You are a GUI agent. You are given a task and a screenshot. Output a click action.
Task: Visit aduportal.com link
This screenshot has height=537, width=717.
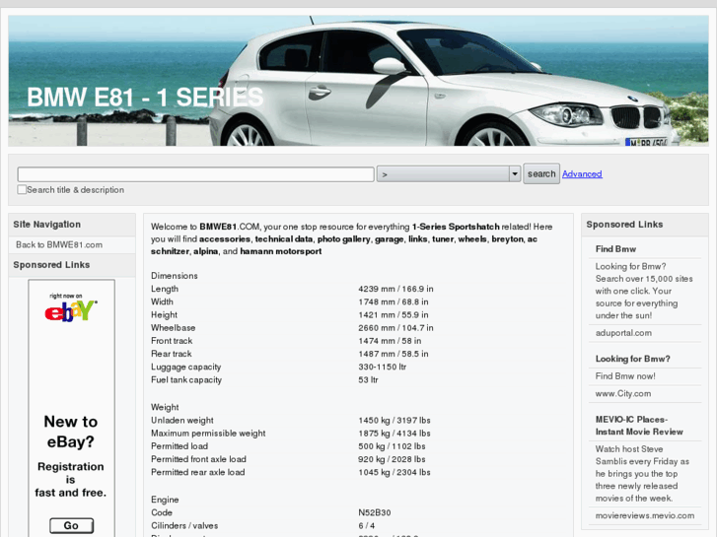tap(623, 333)
